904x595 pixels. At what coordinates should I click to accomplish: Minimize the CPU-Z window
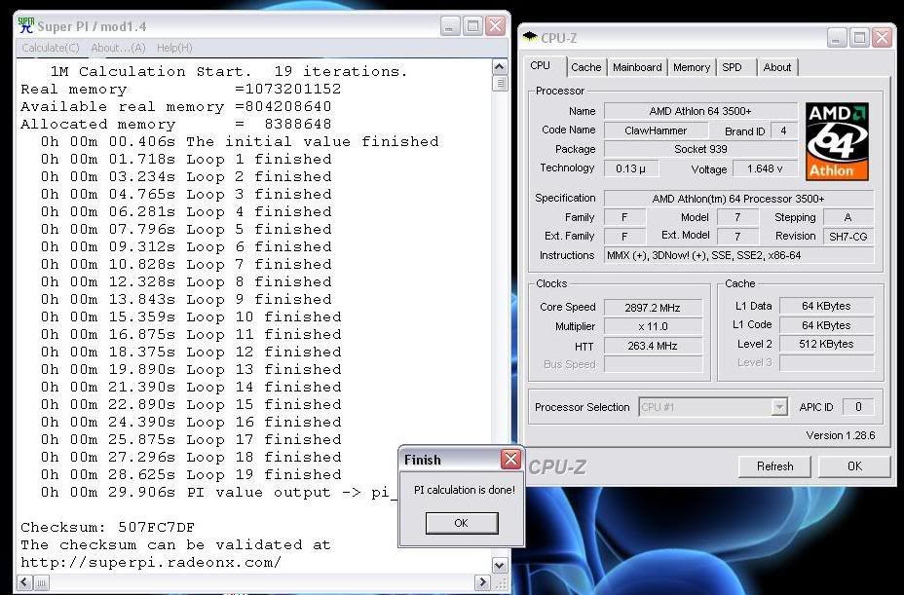click(x=837, y=38)
